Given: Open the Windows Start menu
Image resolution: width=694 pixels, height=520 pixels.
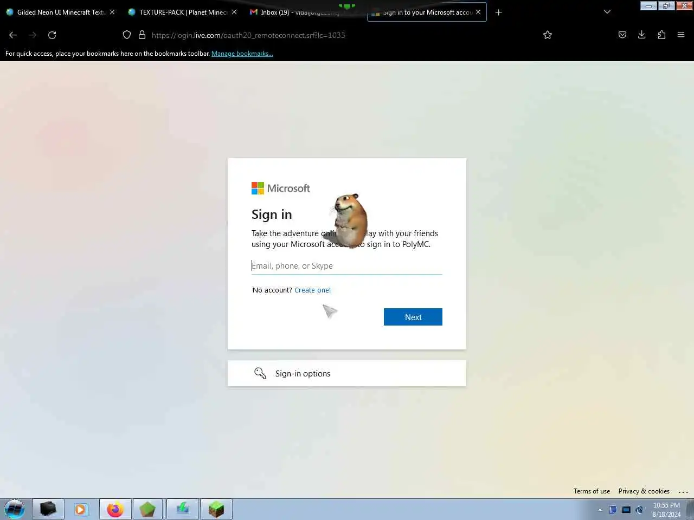Looking at the screenshot, I should 15,510.
